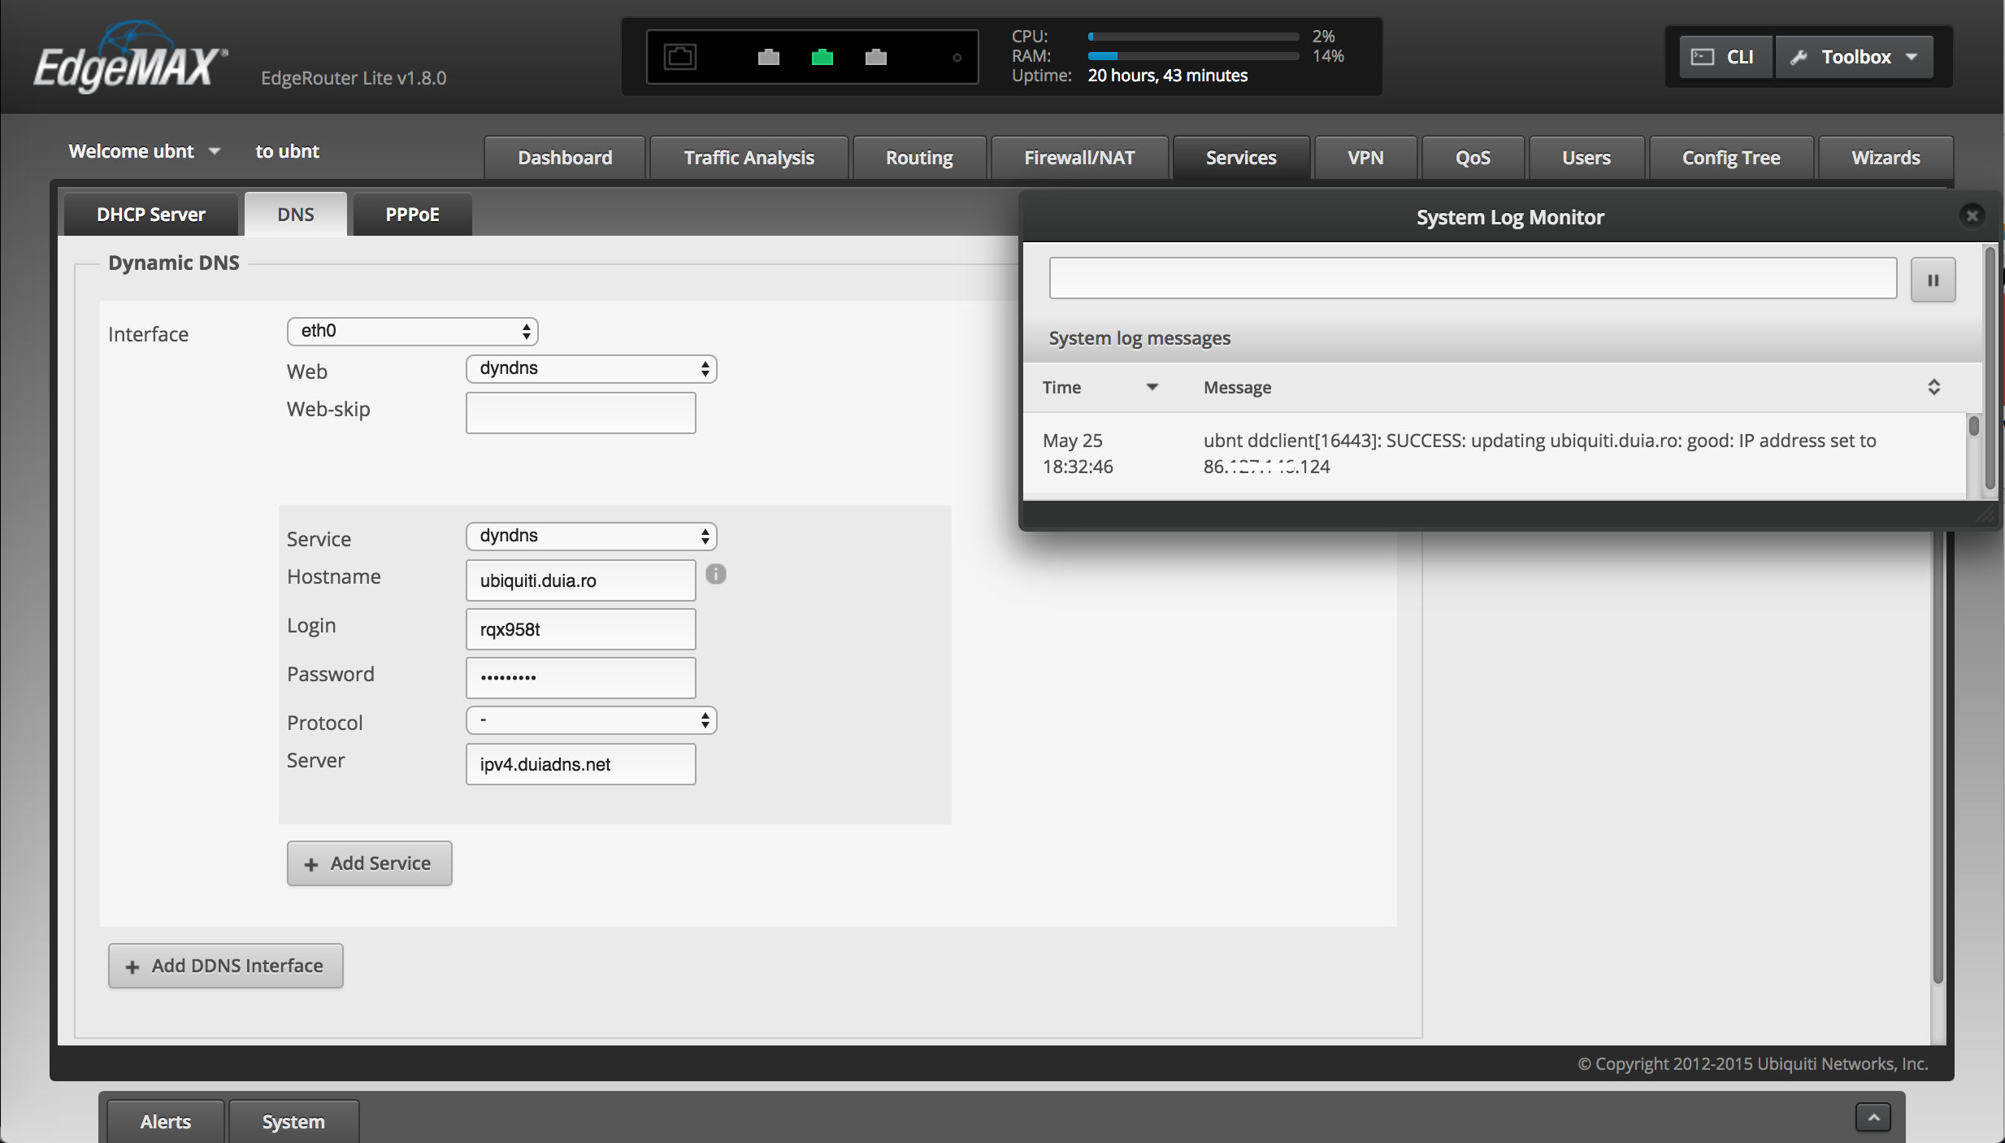Click the Message column header

tap(1237, 387)
